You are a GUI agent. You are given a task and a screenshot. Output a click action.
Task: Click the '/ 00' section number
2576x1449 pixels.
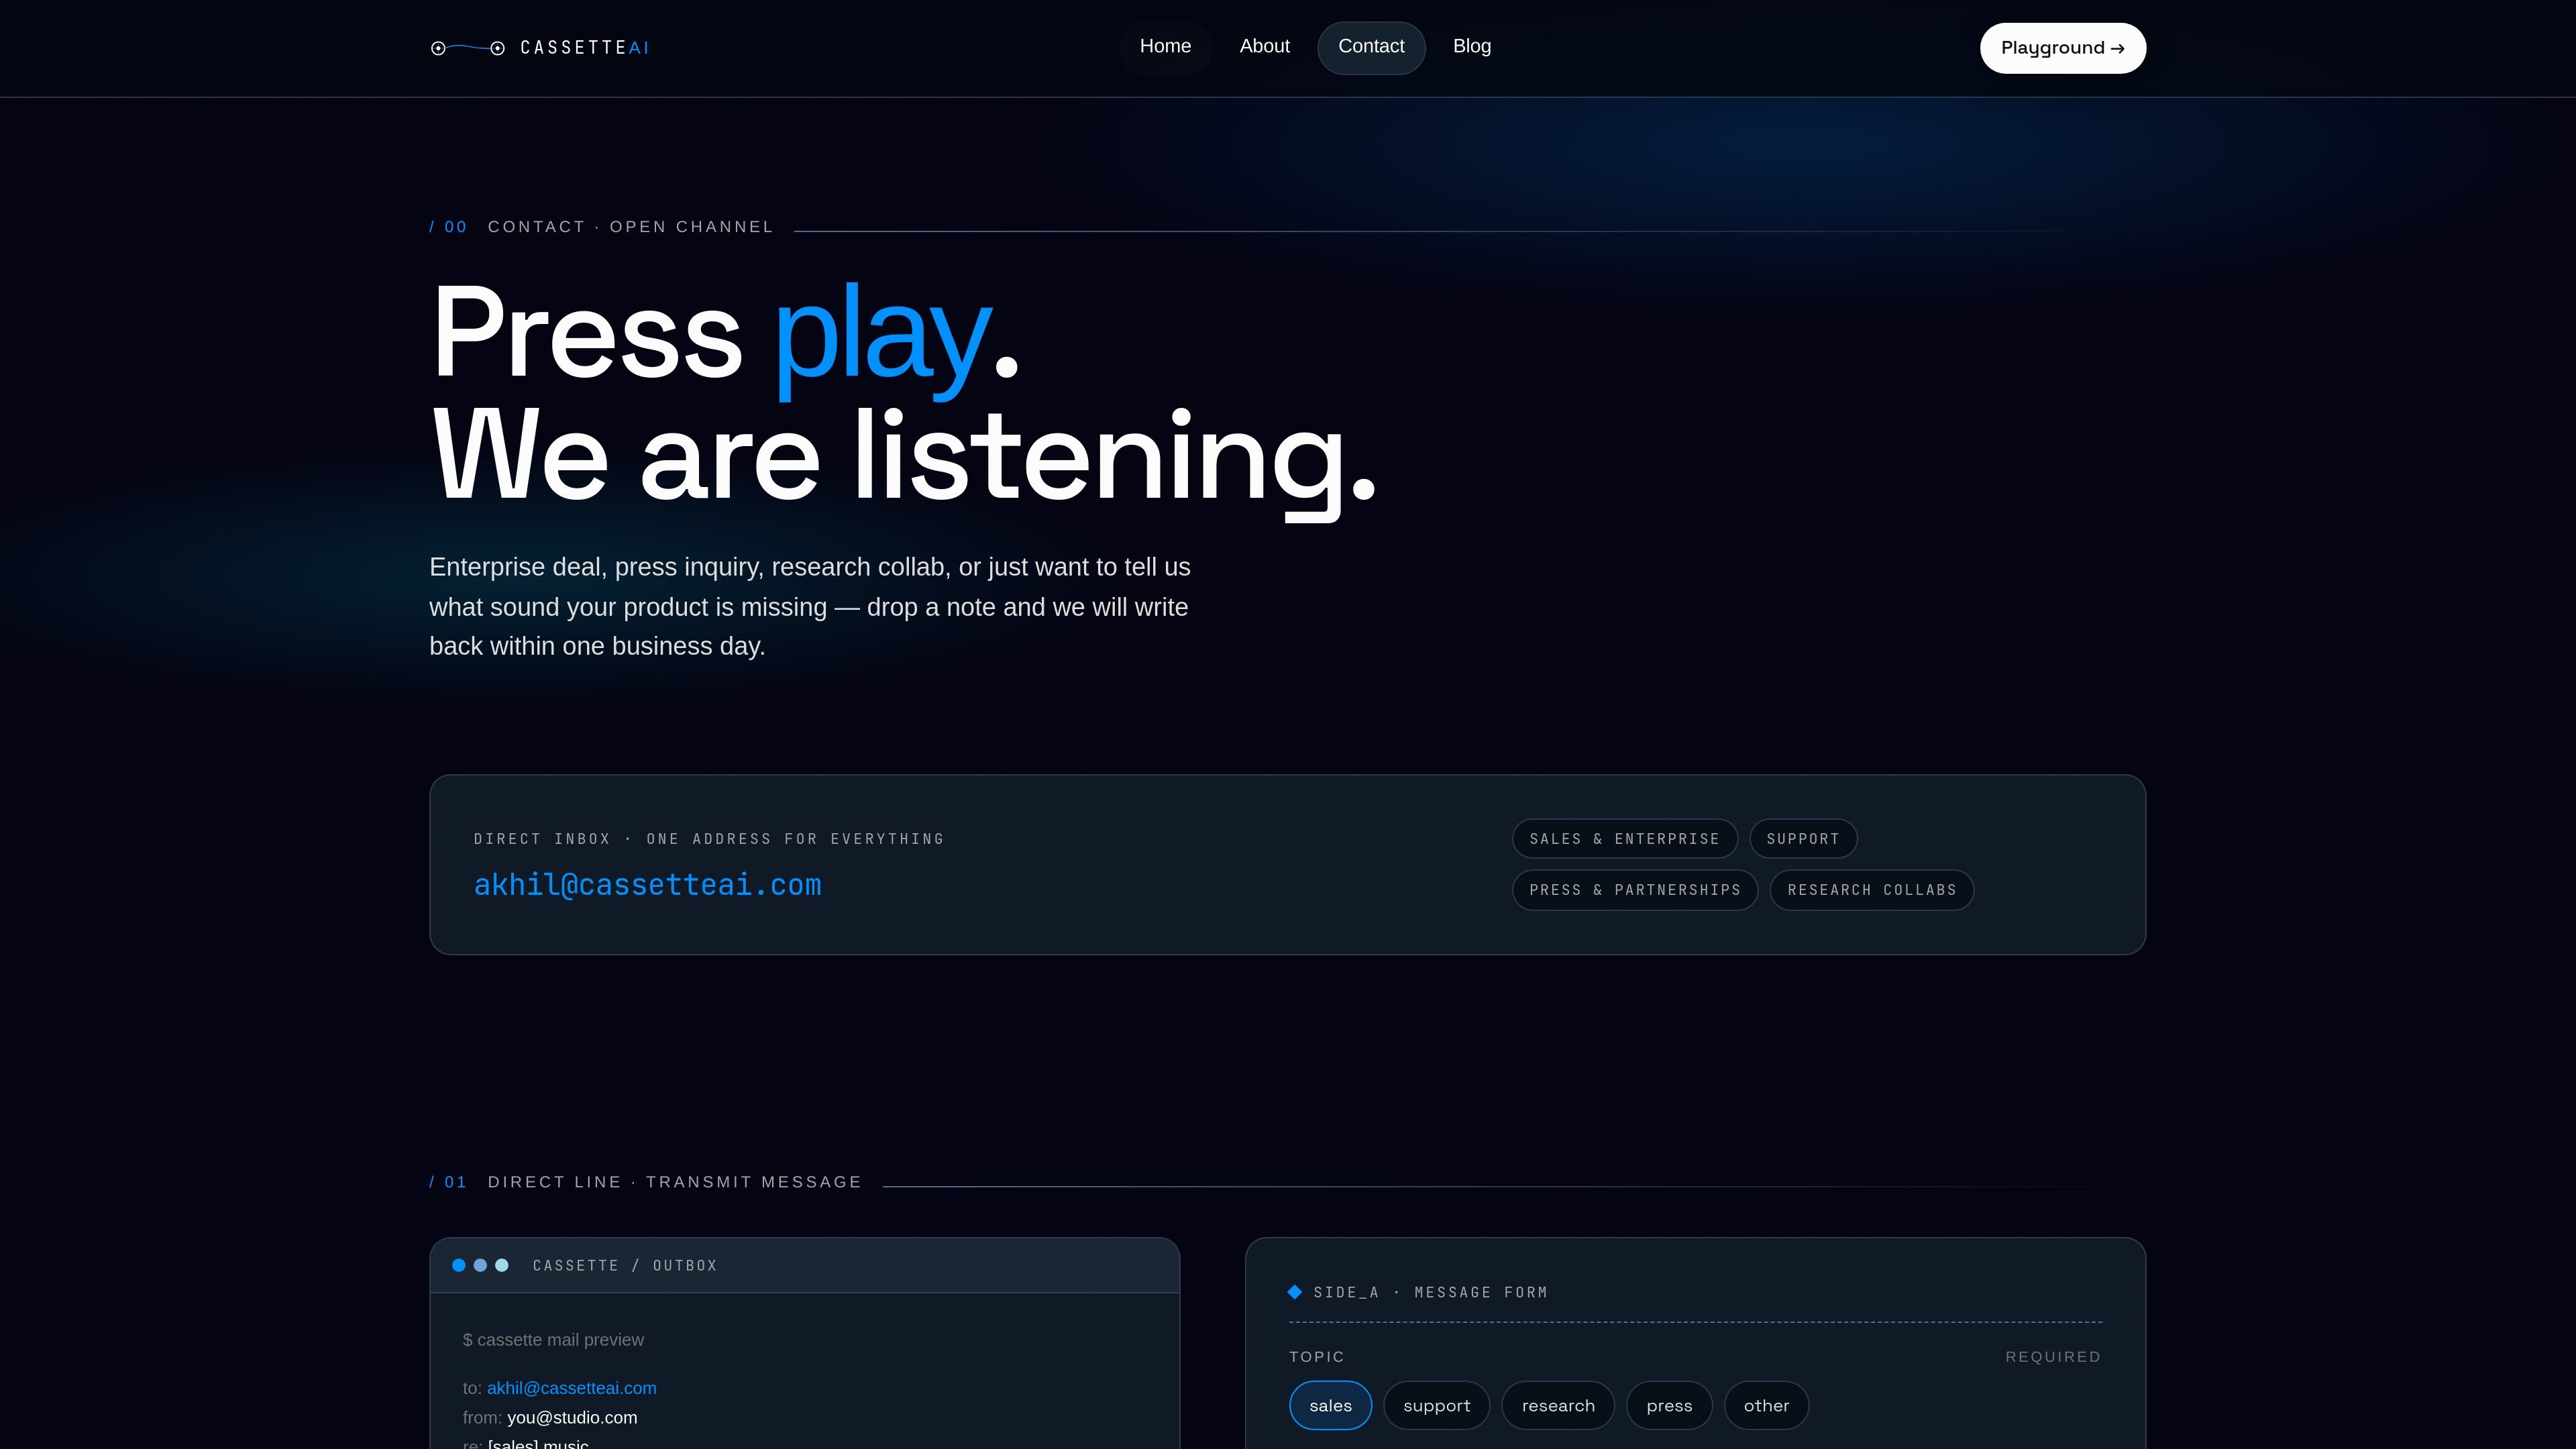pos(449,227)
